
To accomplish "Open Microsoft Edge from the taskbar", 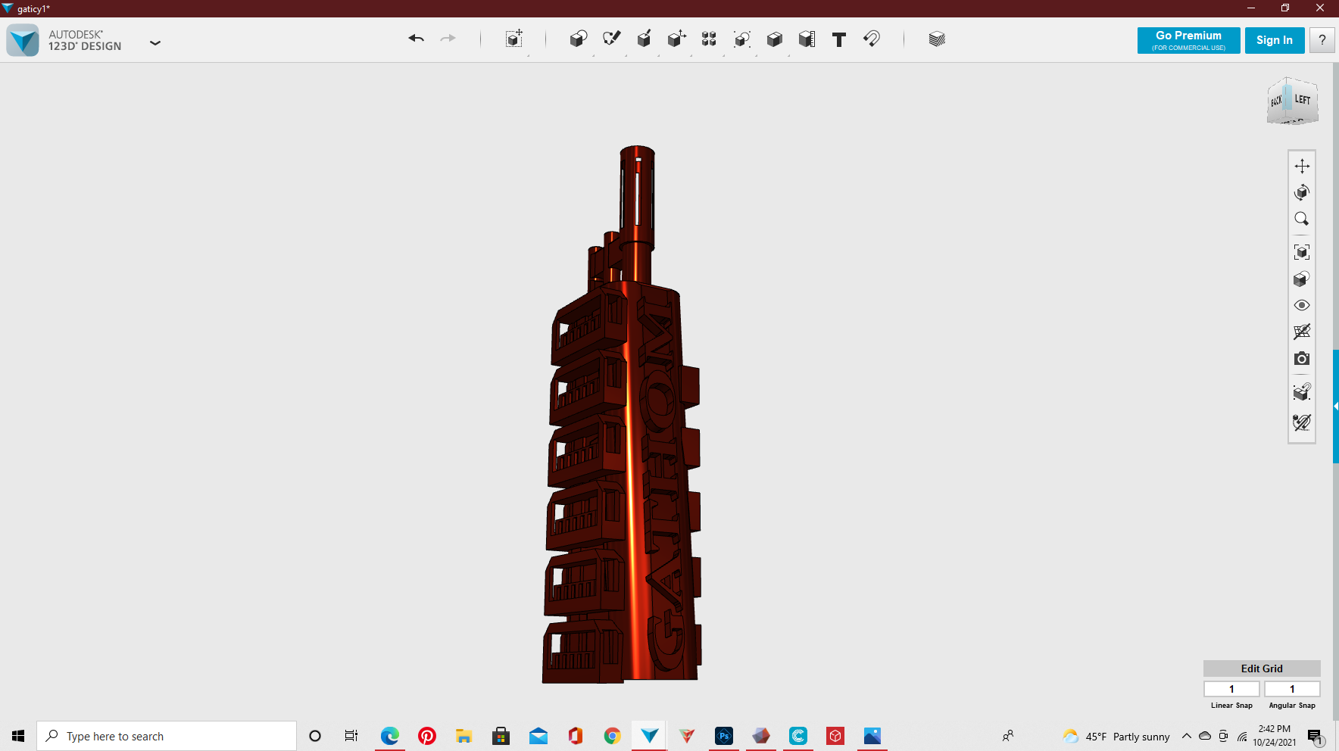I will tap(390, 736).
